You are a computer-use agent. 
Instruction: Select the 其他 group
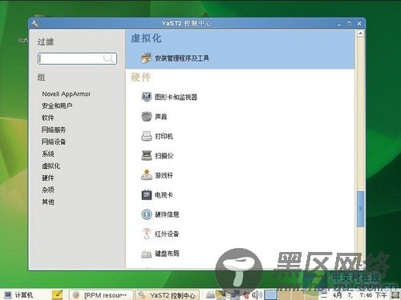tap(48, 202)
